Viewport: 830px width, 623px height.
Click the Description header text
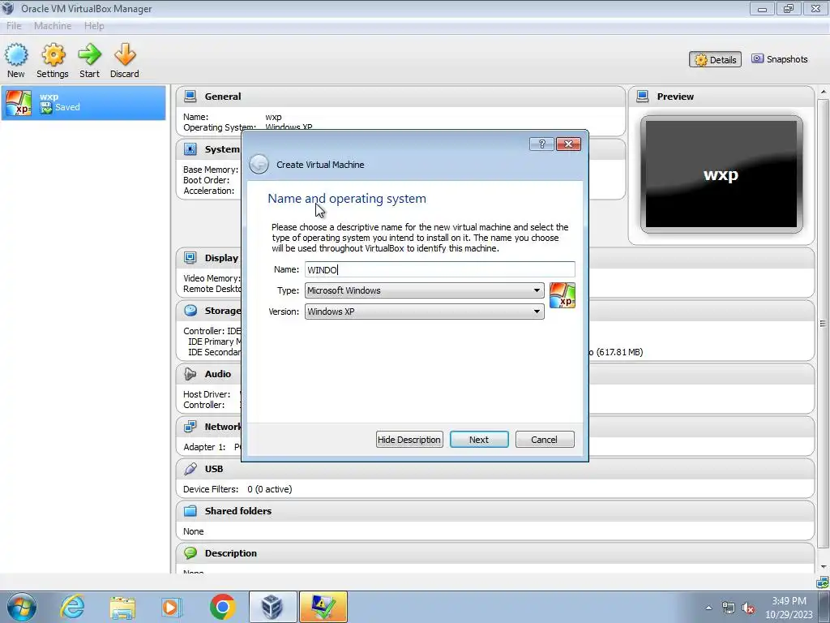(x=230, y=553)
